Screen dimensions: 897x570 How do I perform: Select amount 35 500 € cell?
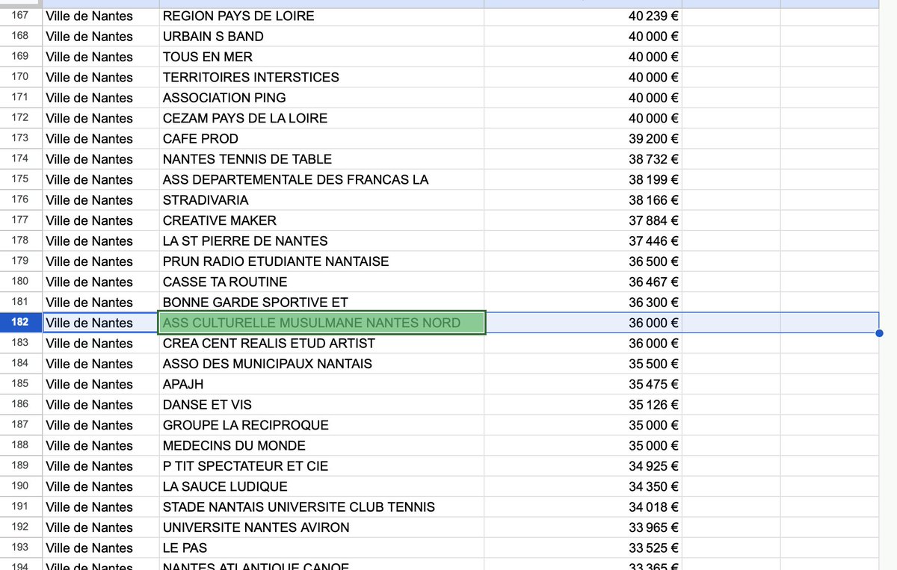[x=583, y=364]
